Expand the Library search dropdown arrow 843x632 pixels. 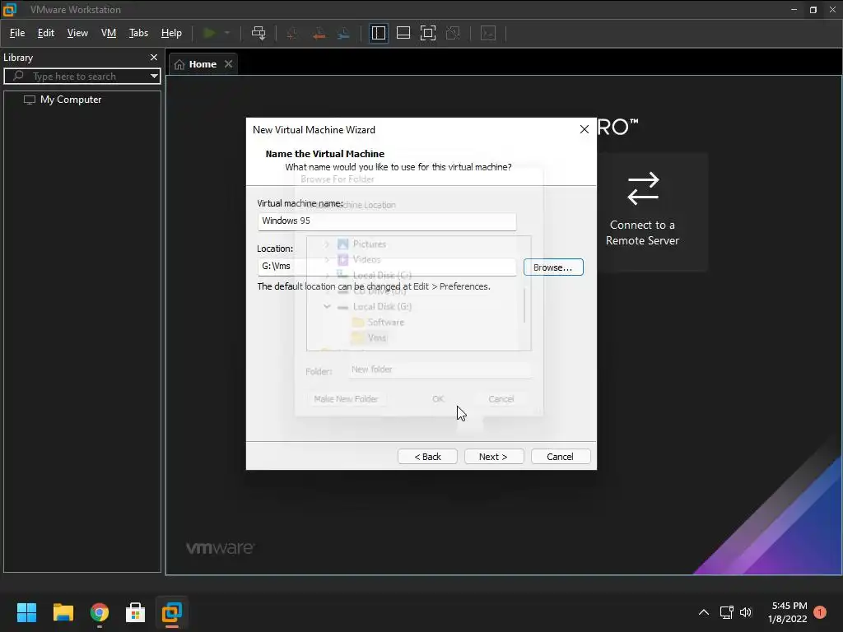pyautogui.click(x=154, y=77)
